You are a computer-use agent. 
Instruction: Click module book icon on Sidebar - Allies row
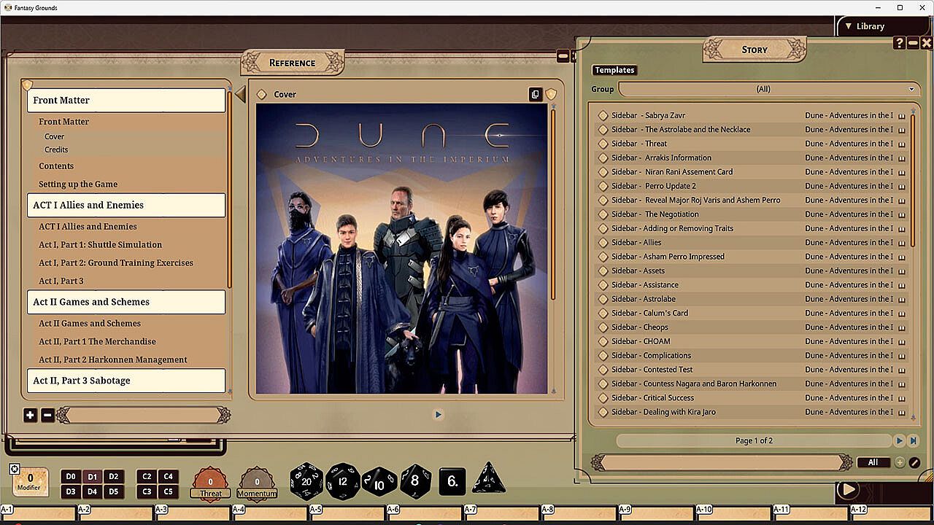pos(901,243)
